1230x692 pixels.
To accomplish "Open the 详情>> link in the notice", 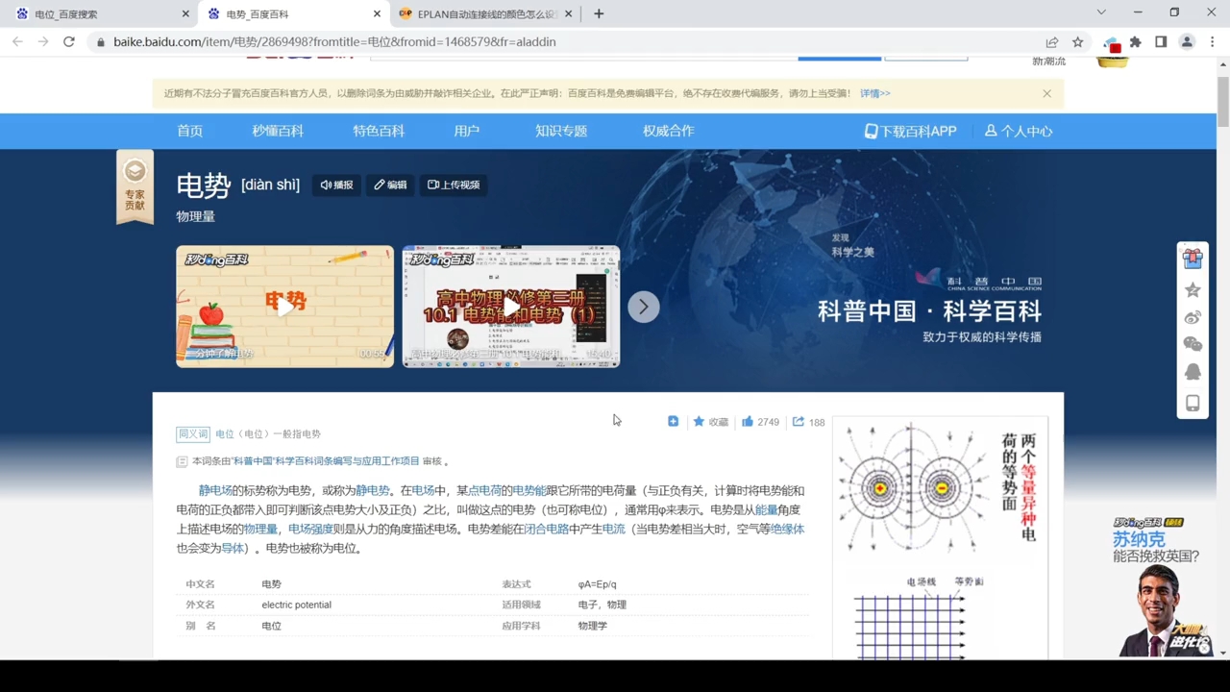I will 874,93.
